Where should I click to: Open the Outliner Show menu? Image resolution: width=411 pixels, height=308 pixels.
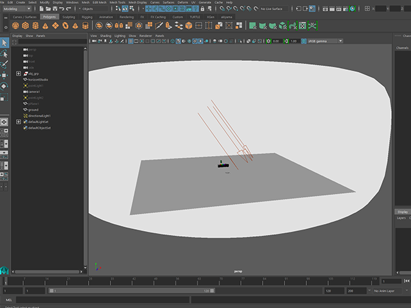(x=29, y=36)
